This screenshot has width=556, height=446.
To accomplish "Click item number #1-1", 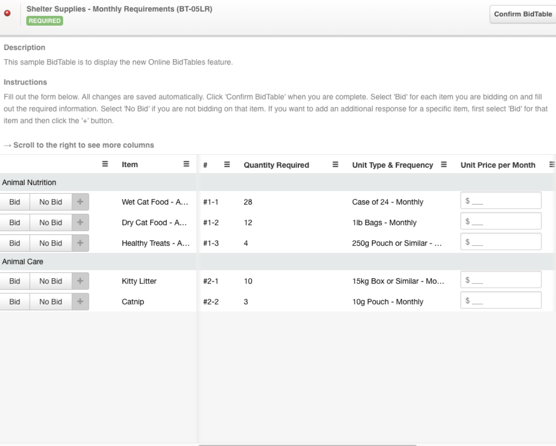I will (211, 202).
